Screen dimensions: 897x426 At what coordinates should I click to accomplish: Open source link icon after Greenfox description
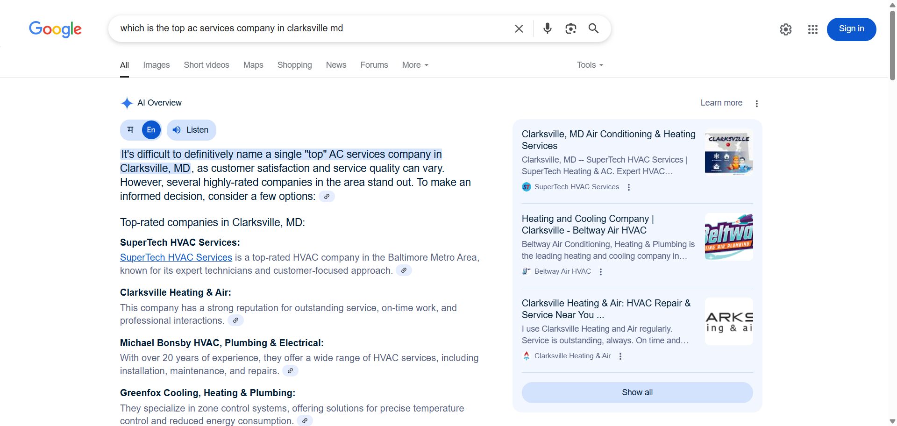pyautogui.click(x=305, y=421)
